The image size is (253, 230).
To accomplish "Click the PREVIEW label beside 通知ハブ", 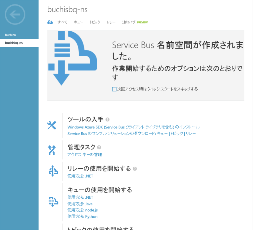I will (142, 22).
